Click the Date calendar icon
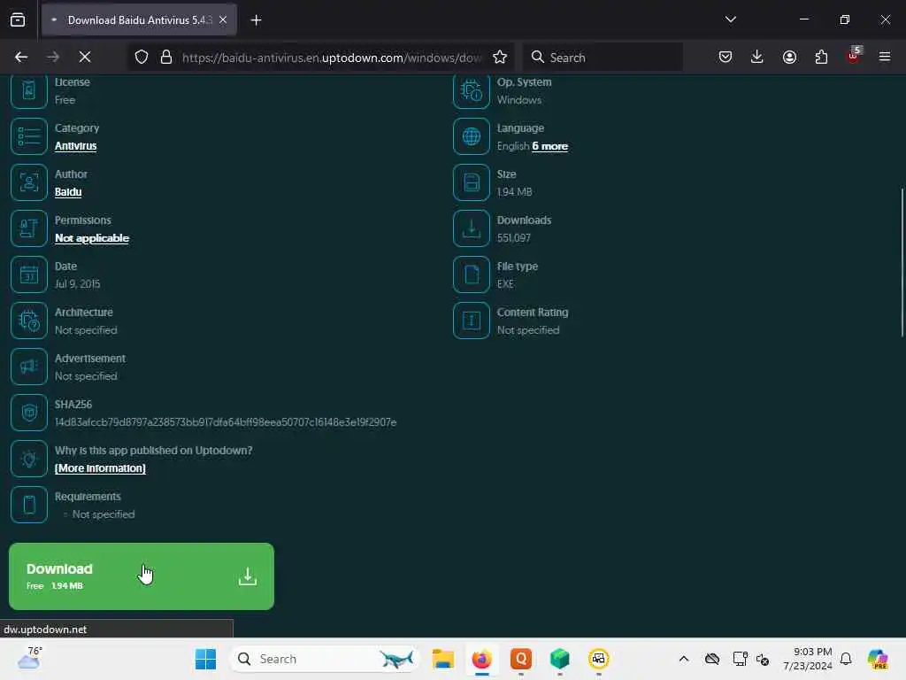The image size is (906, 680). point(28,274)
